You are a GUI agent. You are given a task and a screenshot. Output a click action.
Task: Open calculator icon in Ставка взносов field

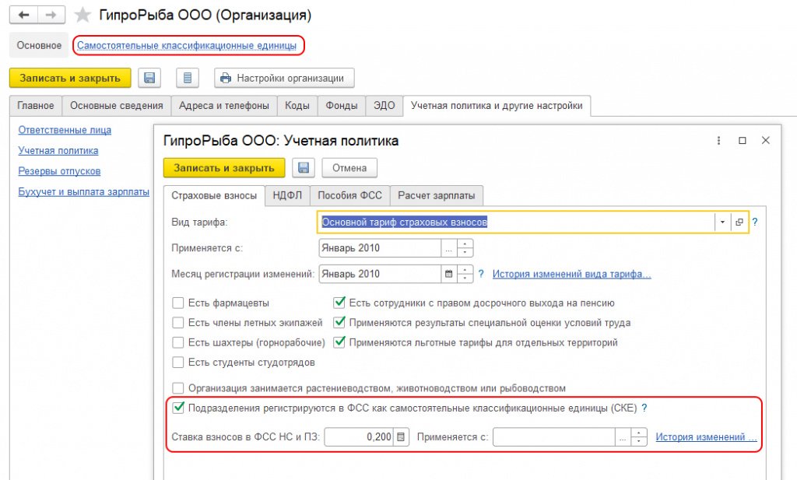(401, 437)
